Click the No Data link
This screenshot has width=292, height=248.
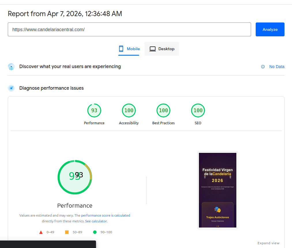tap(277, 67)
